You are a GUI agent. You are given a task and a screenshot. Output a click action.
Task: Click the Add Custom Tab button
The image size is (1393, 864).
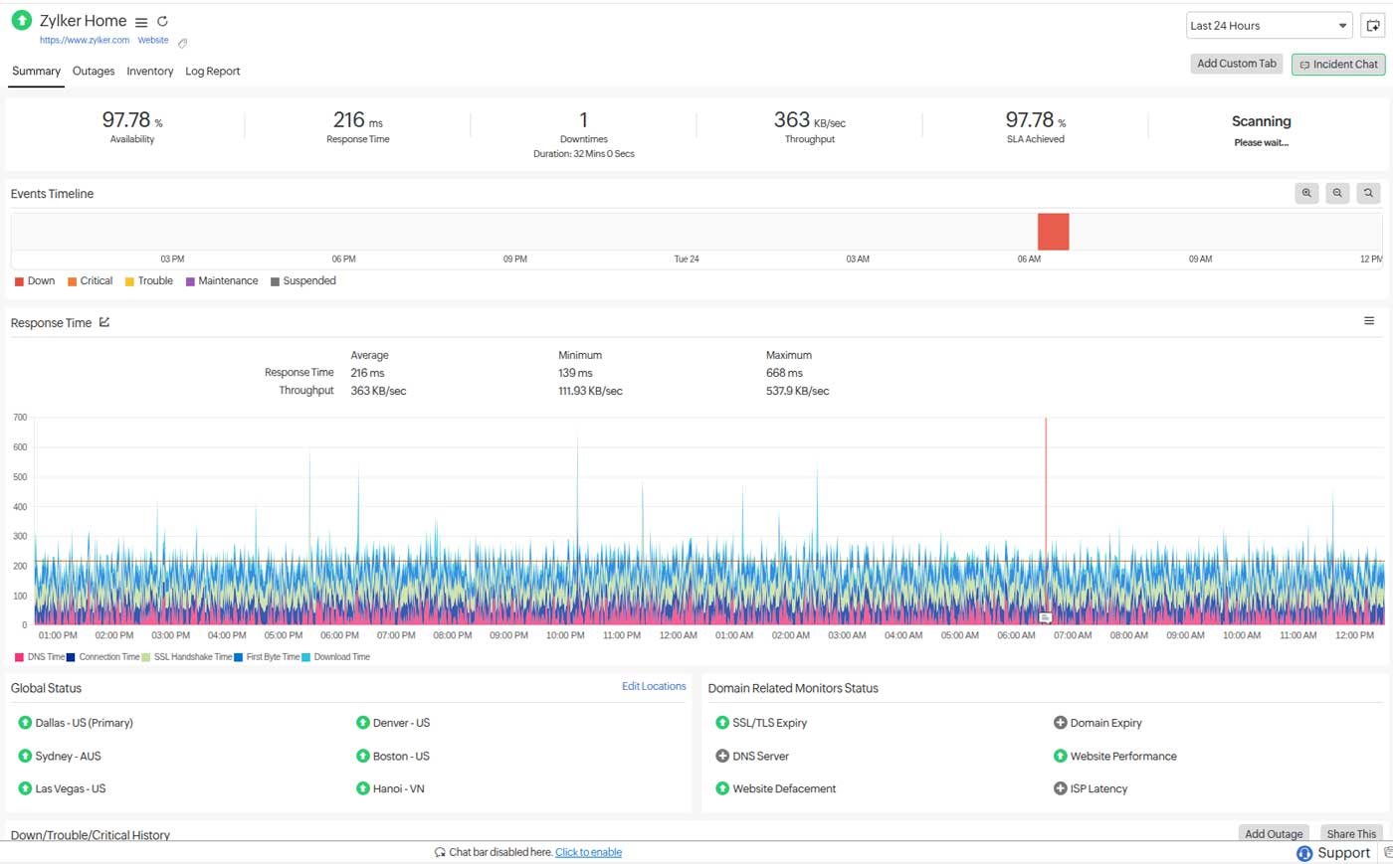coord(1236,64)
